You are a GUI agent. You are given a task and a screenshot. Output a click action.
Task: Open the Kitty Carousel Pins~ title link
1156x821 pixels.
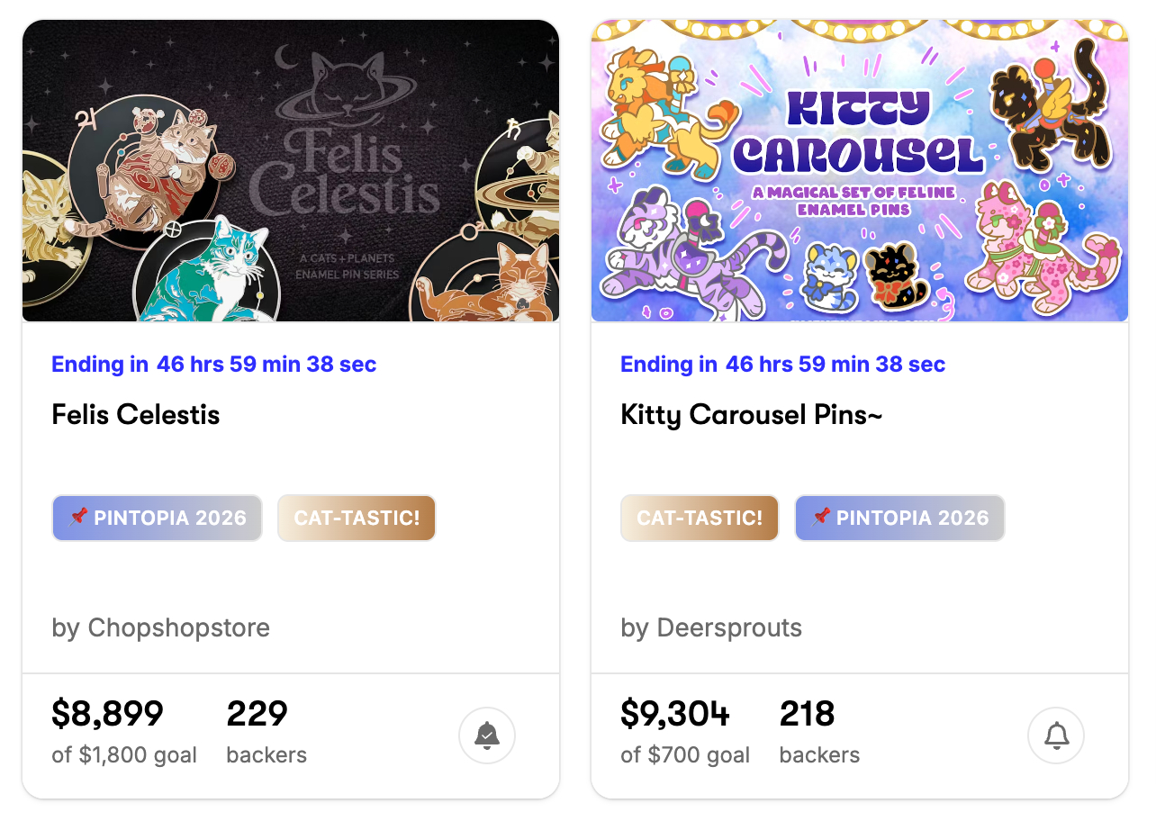(751, 415)
